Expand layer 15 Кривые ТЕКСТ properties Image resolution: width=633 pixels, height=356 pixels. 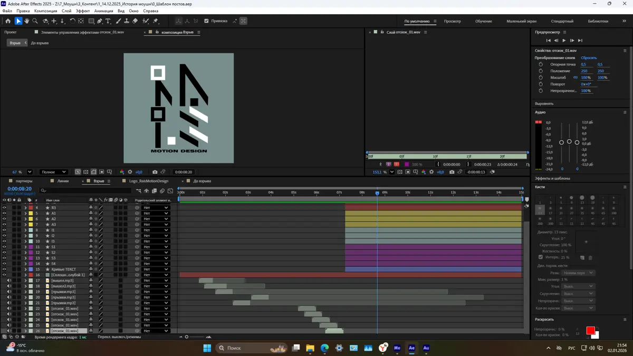25,270
